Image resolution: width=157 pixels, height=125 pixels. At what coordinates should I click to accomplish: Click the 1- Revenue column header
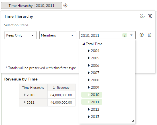tap(61, 88)
